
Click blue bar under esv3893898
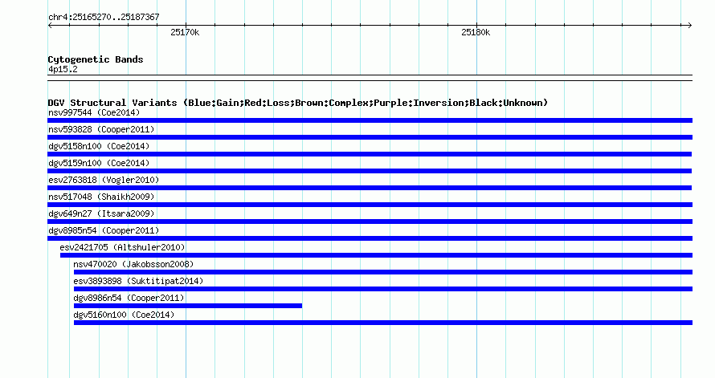[383, 289]
